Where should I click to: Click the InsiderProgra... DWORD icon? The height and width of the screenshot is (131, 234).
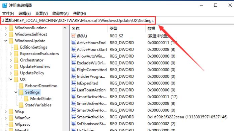pos(74,76)
